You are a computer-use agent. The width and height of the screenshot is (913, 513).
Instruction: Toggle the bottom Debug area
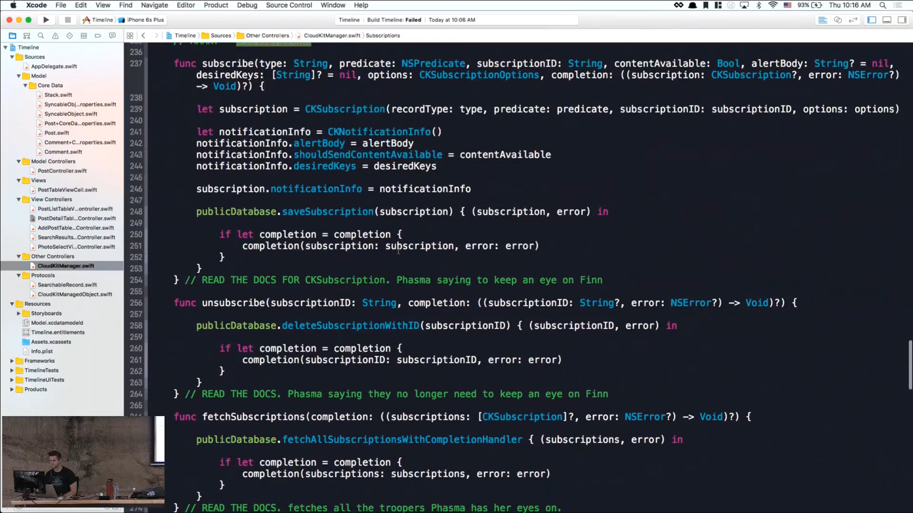click(x=887, y=20)
